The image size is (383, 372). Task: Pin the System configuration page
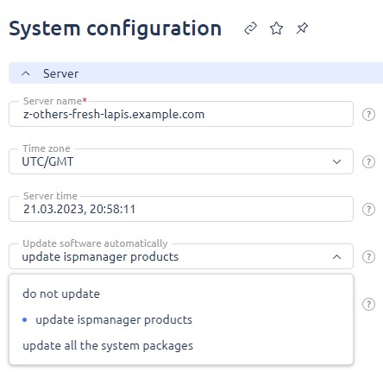[x=302, y=28]
